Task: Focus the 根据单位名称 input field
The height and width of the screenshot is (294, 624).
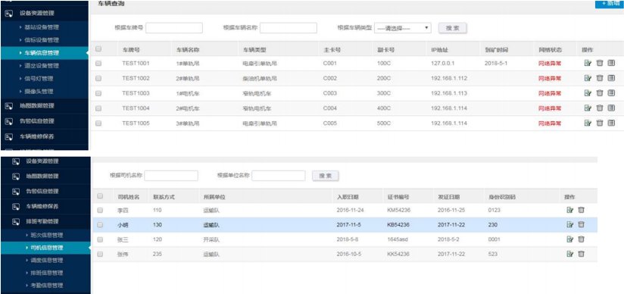Action: coord(279,176)
